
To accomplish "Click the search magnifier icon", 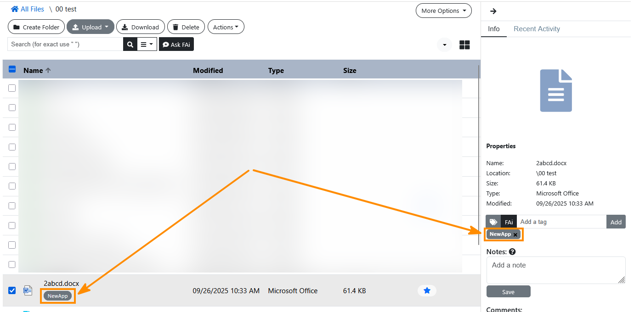I will 130,45.
